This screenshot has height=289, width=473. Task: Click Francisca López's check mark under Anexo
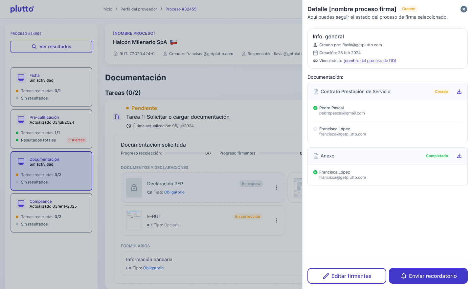tap(315, 172)
